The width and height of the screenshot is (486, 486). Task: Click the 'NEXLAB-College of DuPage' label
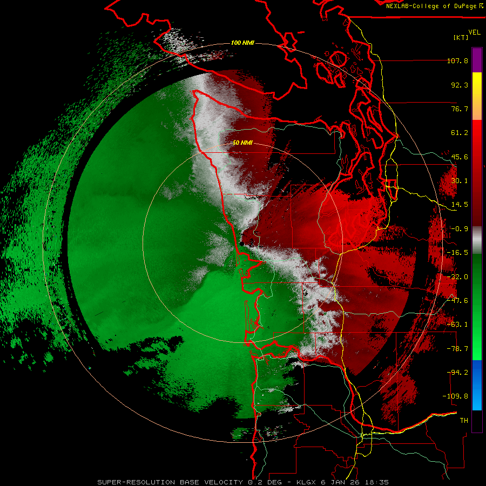coord(431,6)
